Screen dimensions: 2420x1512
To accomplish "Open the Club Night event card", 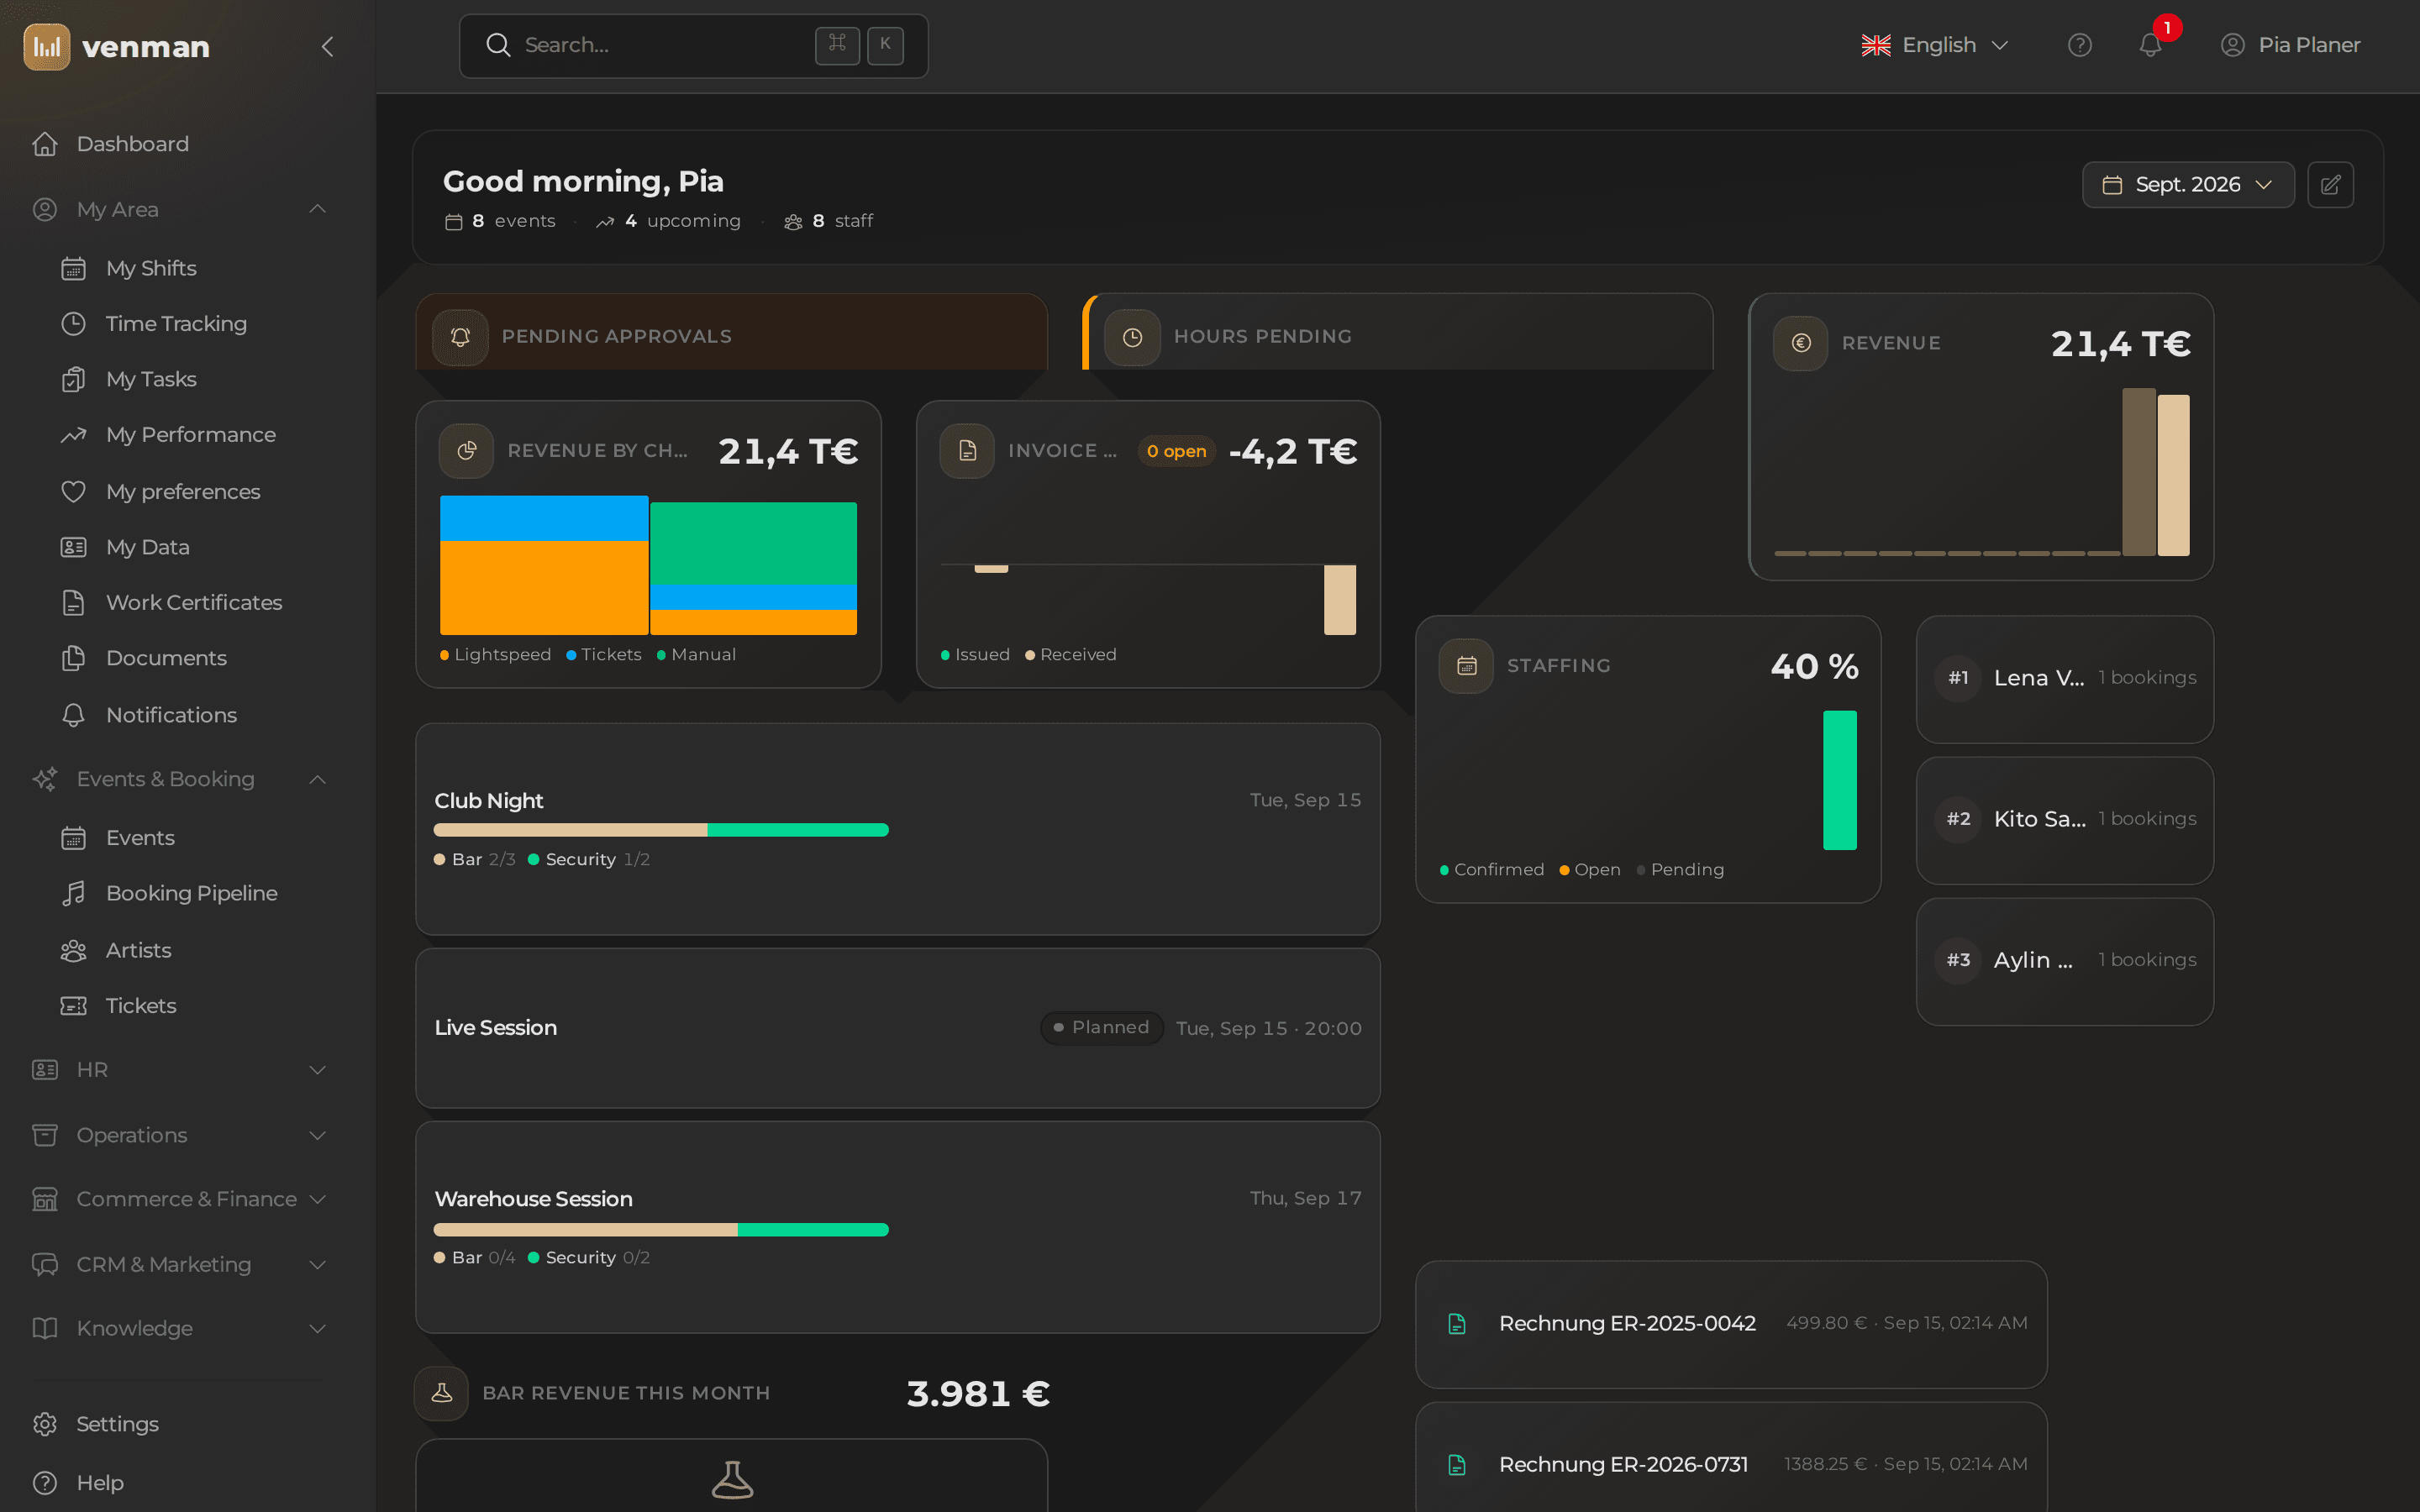I will click(x=898, y=829).
